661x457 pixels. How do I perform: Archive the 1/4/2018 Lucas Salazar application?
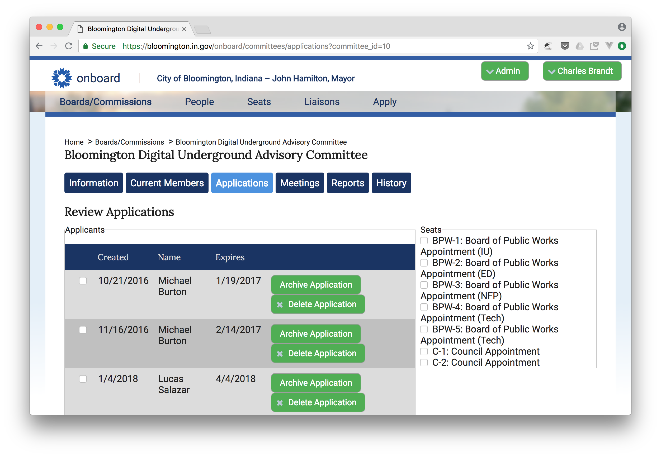pos(316,383)
